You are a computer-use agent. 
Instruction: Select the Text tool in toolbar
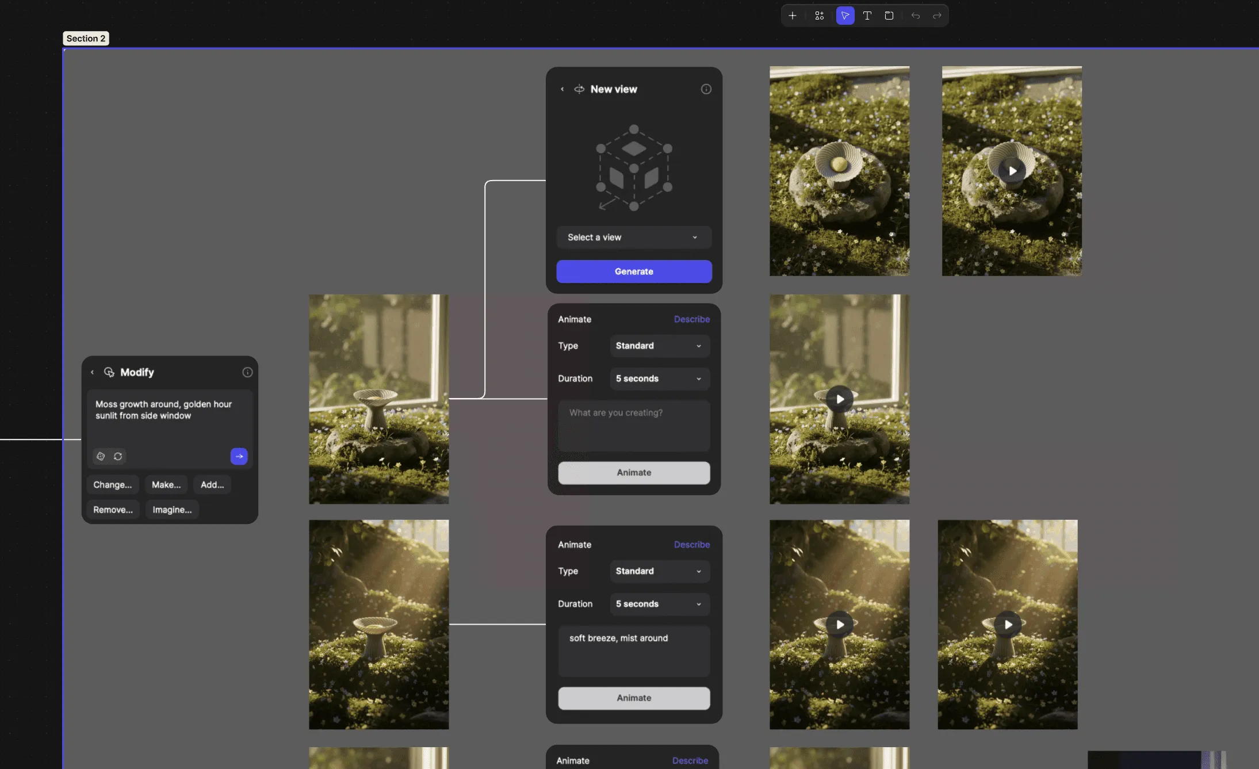(867, 16)
